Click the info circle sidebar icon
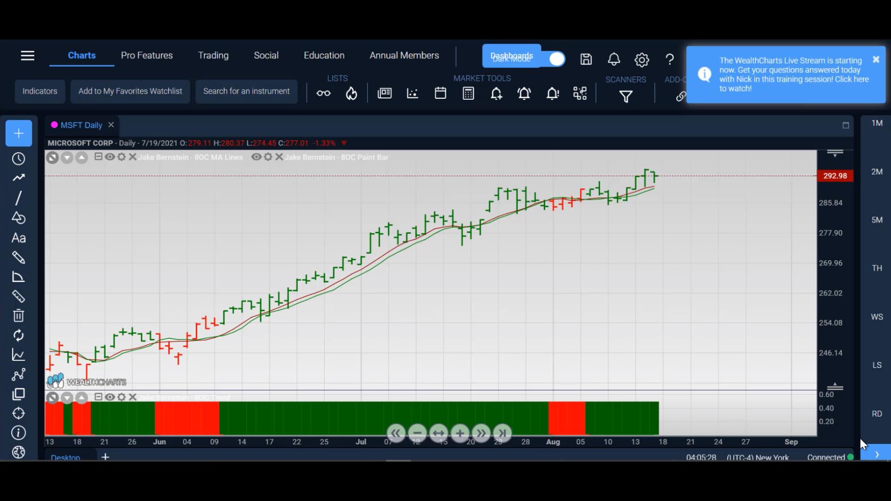Image resolution: width=891 pixels, height=501 pixels. pyautogui.click(x=19, y=433)
